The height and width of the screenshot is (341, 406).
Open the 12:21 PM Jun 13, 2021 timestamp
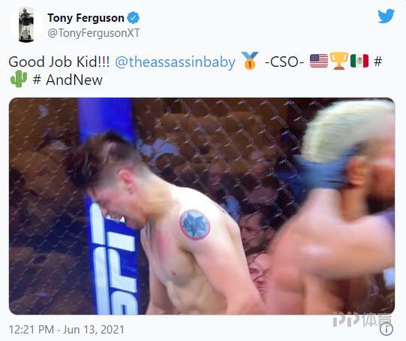(67, 330)
